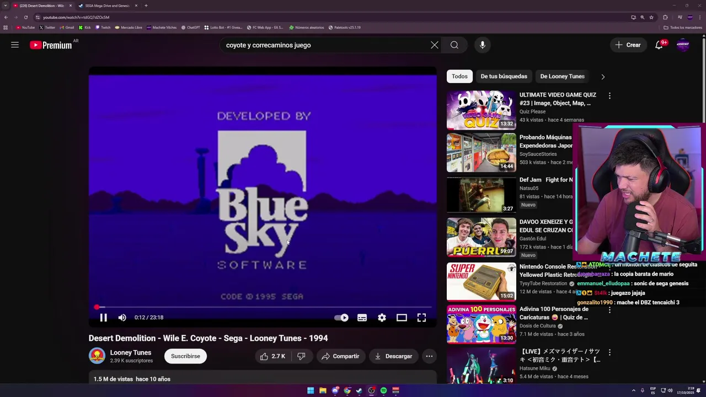Screen dimensions: 706x397
Task: Open Hatsune Miku LIVE video thumbnail
Action: pos(482,366)
